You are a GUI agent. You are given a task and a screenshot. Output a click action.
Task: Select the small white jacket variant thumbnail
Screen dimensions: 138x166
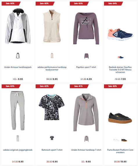point(18,56)
